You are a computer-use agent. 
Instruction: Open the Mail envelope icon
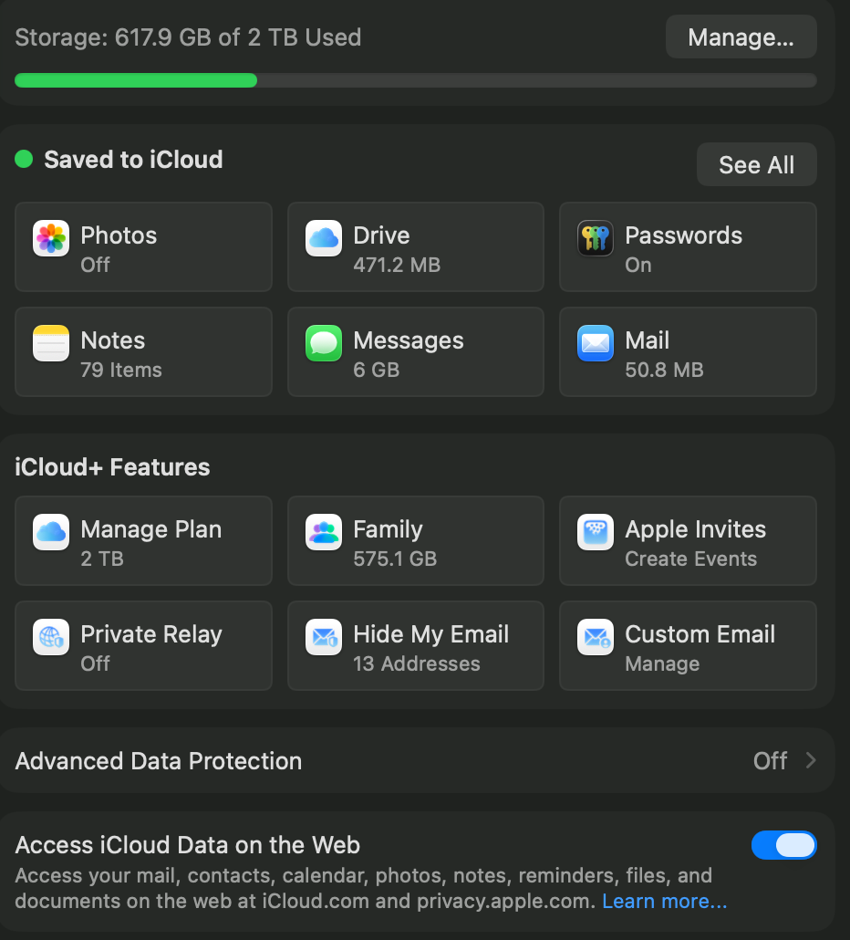coord(596,344)
